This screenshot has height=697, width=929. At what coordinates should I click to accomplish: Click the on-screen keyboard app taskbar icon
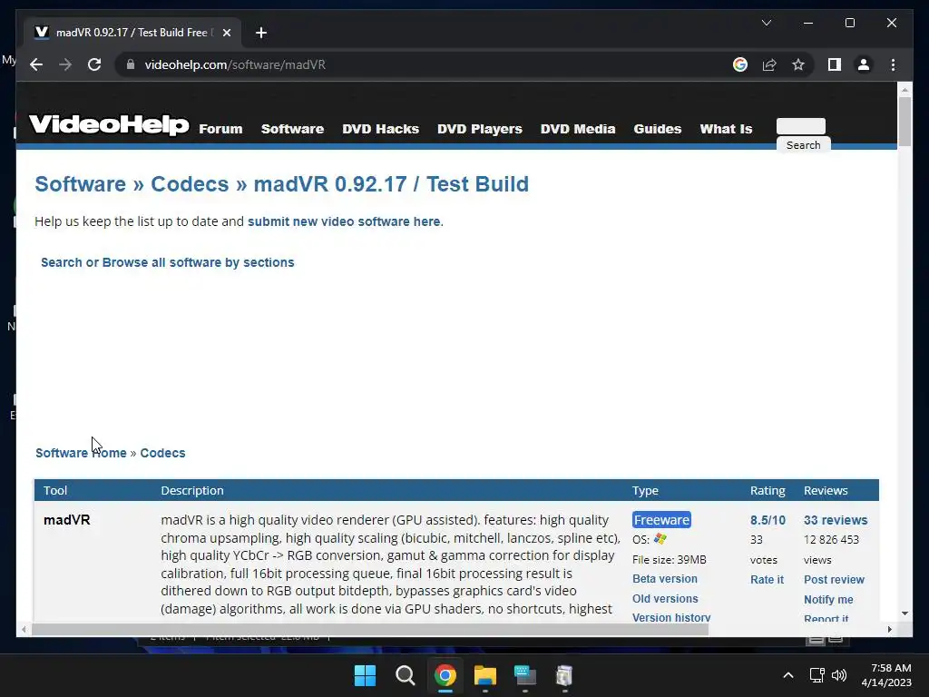pos(525,675)
